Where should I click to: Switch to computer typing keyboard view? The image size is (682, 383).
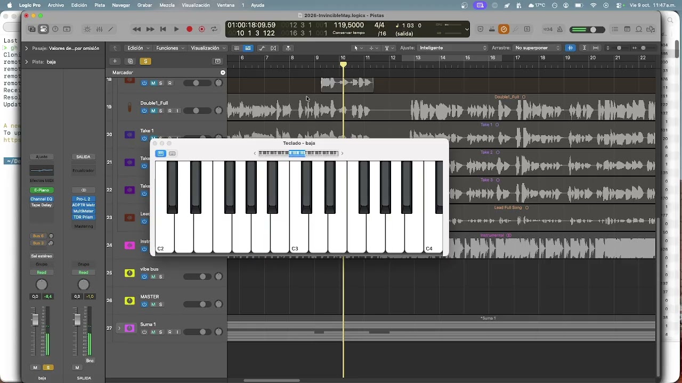(172, 154)
